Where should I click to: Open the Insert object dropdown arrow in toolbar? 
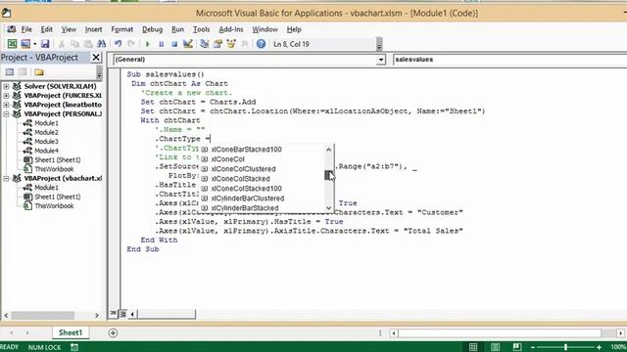[35, 44]
